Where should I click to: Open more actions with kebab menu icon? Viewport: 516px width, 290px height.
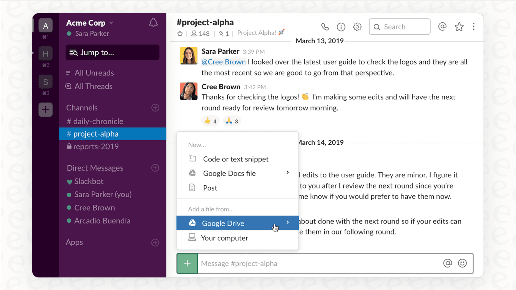click(474, 27)
